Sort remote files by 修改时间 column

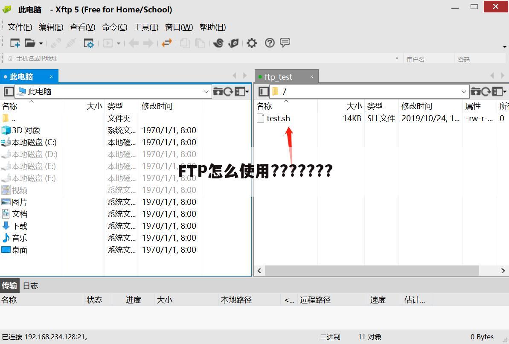pos(430,106)
